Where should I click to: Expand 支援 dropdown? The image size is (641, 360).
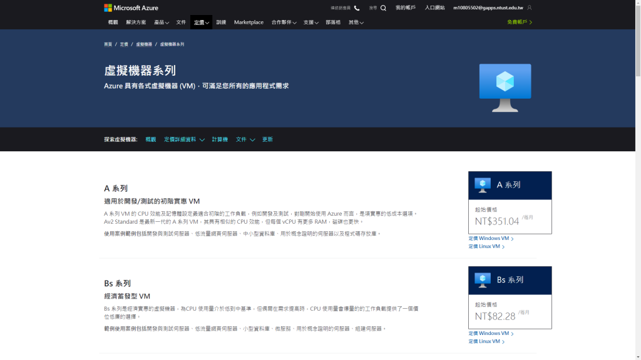click(310, 22)
